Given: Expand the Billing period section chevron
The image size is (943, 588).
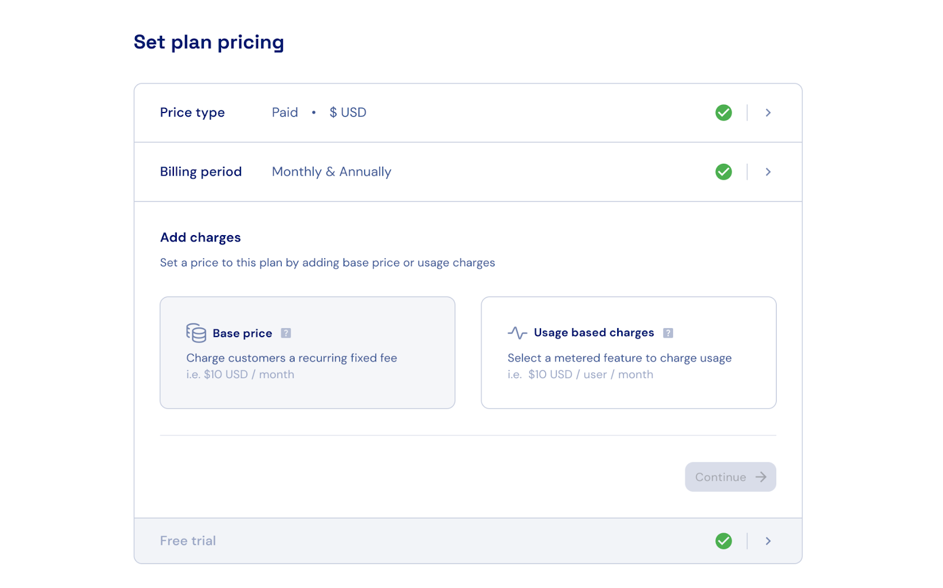Looking at the screenshot, I should [768, 171].
